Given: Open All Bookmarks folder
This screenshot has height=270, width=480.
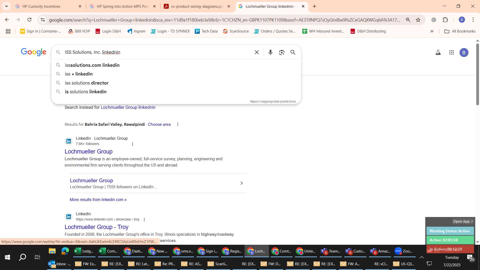Looking at the screenshot, I should pyautogui.click(x=460, y=31).
